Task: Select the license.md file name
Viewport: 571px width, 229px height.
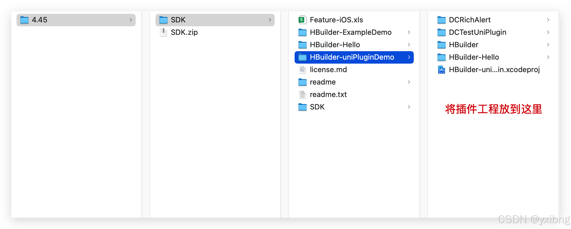Action: (328, 70)
